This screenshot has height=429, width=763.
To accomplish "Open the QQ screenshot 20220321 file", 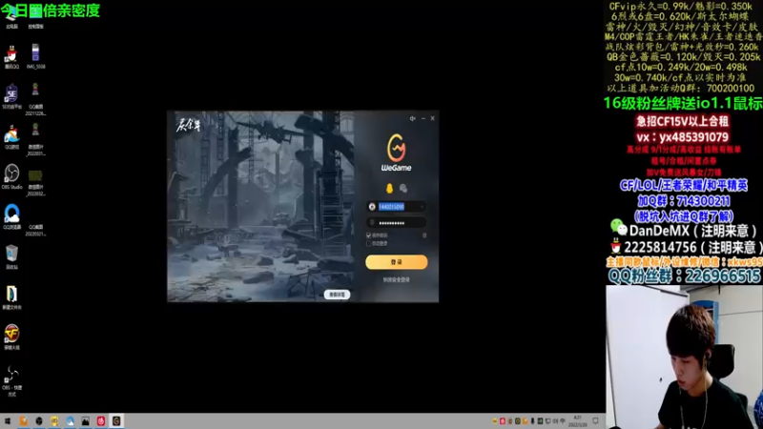I will point(35,230).
